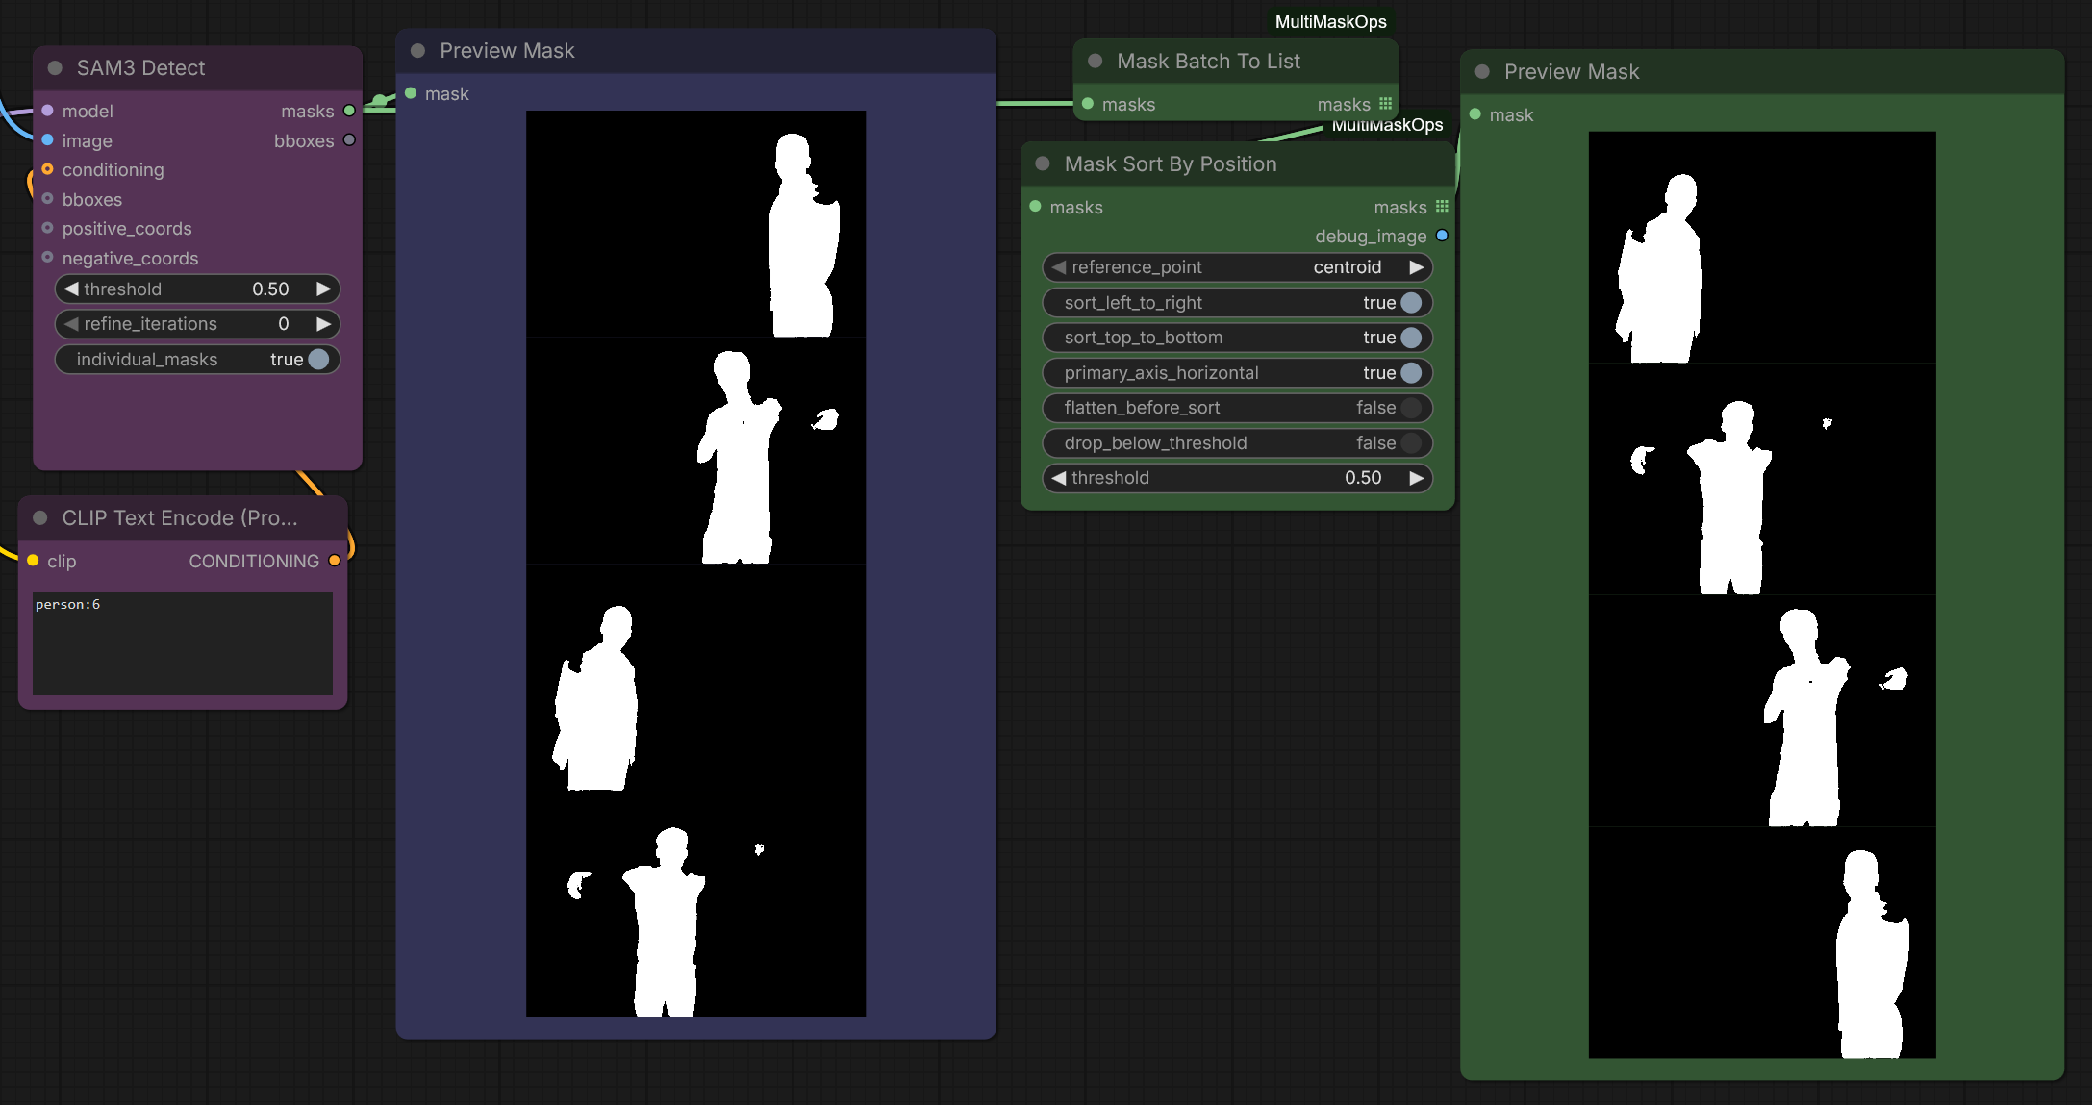Click the positive_coords input socket

tap(47, 228)
